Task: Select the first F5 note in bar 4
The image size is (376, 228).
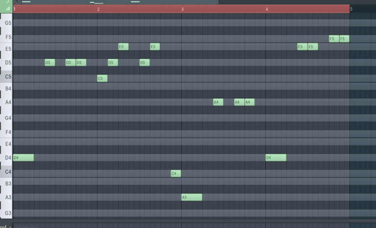Action: pos(334,39)
